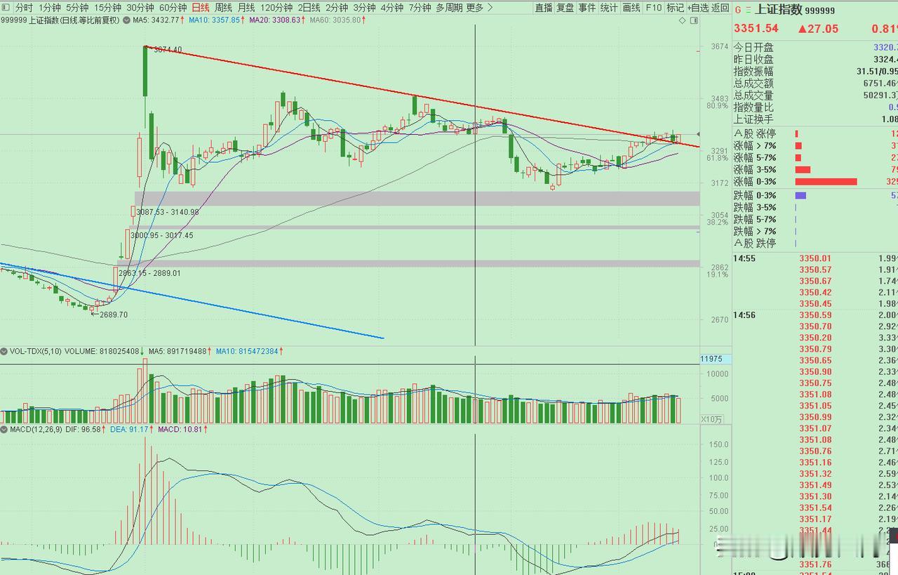The height and width of the screenshot is (575, 898).
Task: Expand more periods via the 更多 arrow
Action: [x=489, y=8]
